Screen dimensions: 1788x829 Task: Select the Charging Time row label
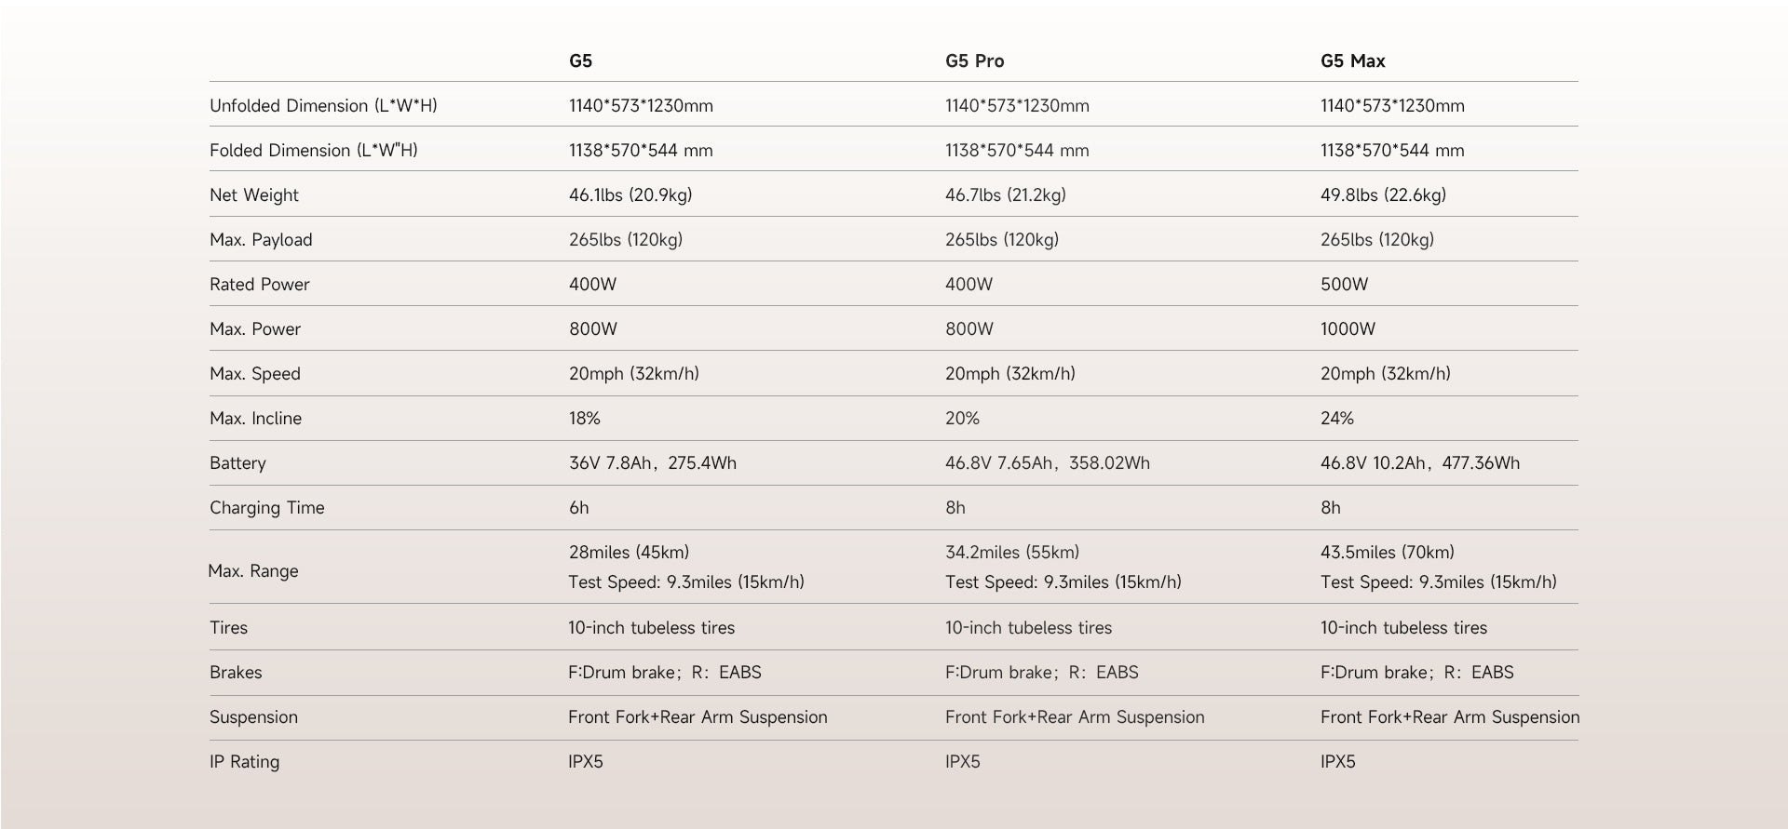[267, 508]
